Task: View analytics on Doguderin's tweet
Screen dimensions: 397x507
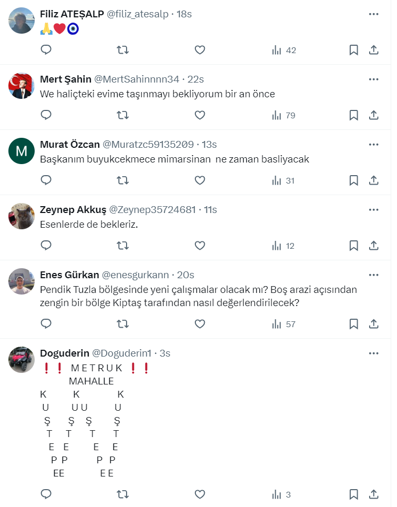Action: (282, 494)
